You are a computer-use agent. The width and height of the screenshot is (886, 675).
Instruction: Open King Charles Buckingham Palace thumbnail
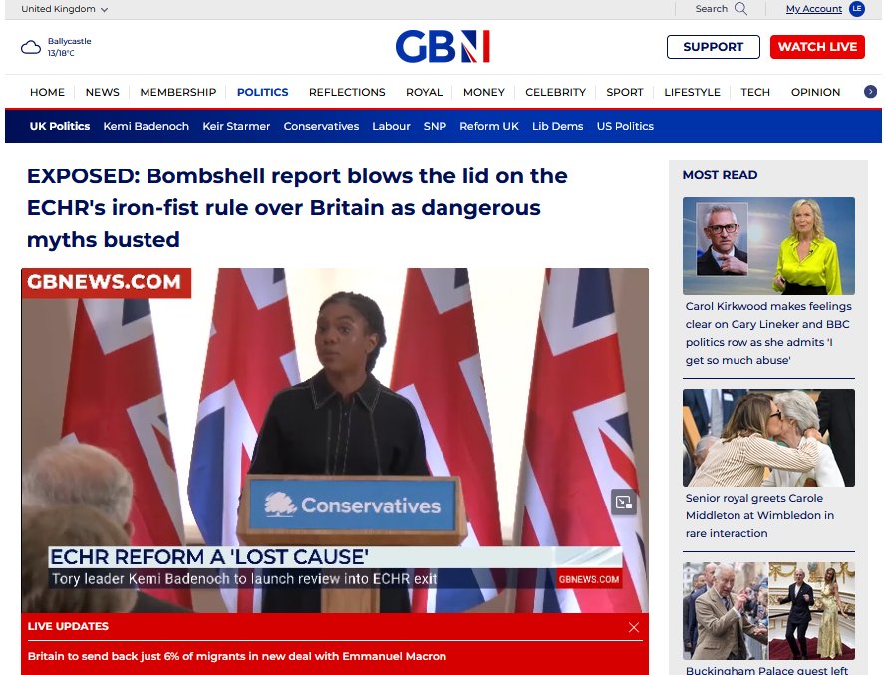pos(768,610)
